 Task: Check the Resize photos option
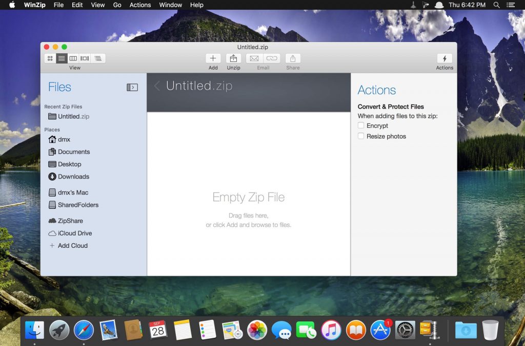point(360,136)
